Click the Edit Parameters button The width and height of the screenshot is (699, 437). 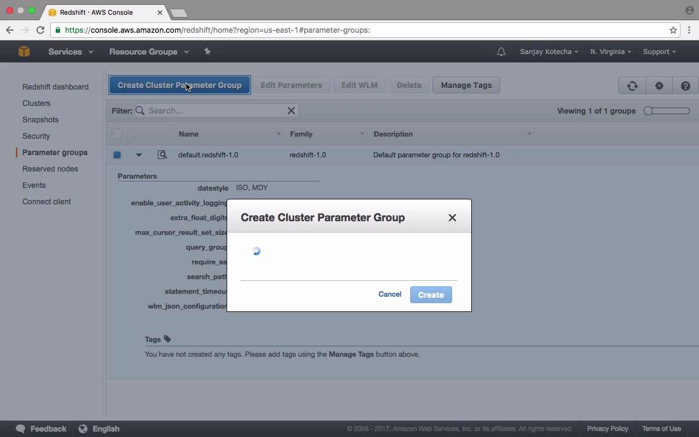click(x=291, y=85)
